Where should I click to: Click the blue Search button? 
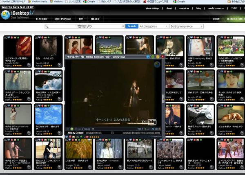pos(132,26)
